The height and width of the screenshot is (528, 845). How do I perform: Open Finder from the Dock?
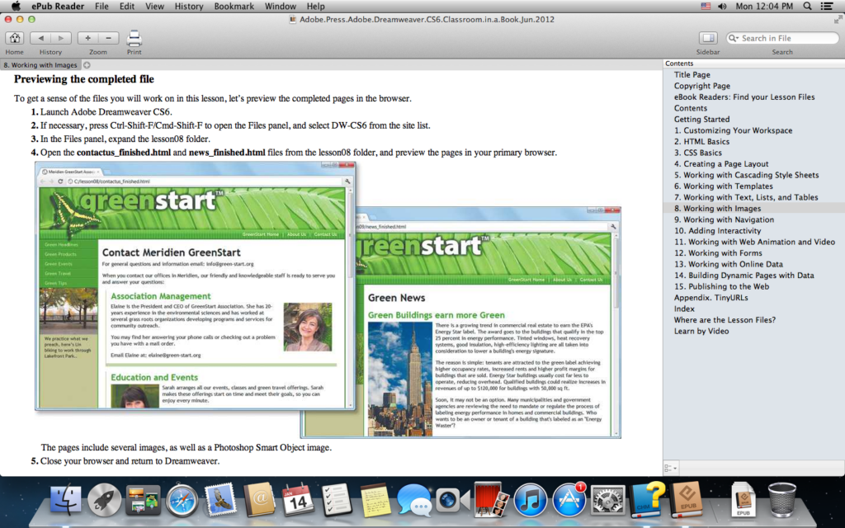pos(66,501)
